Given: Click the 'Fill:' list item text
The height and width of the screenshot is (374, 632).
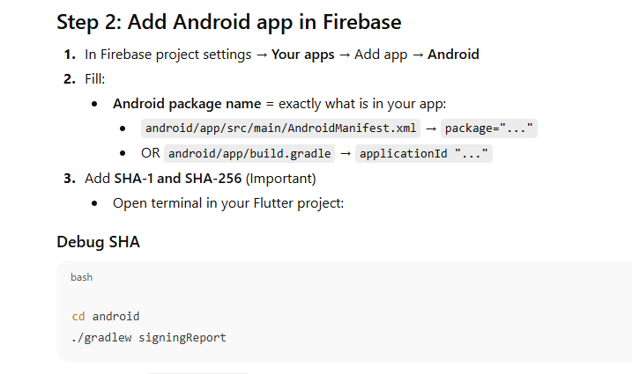Looking at the screenshot, I should pyautogui.click(x=94, y=79).
